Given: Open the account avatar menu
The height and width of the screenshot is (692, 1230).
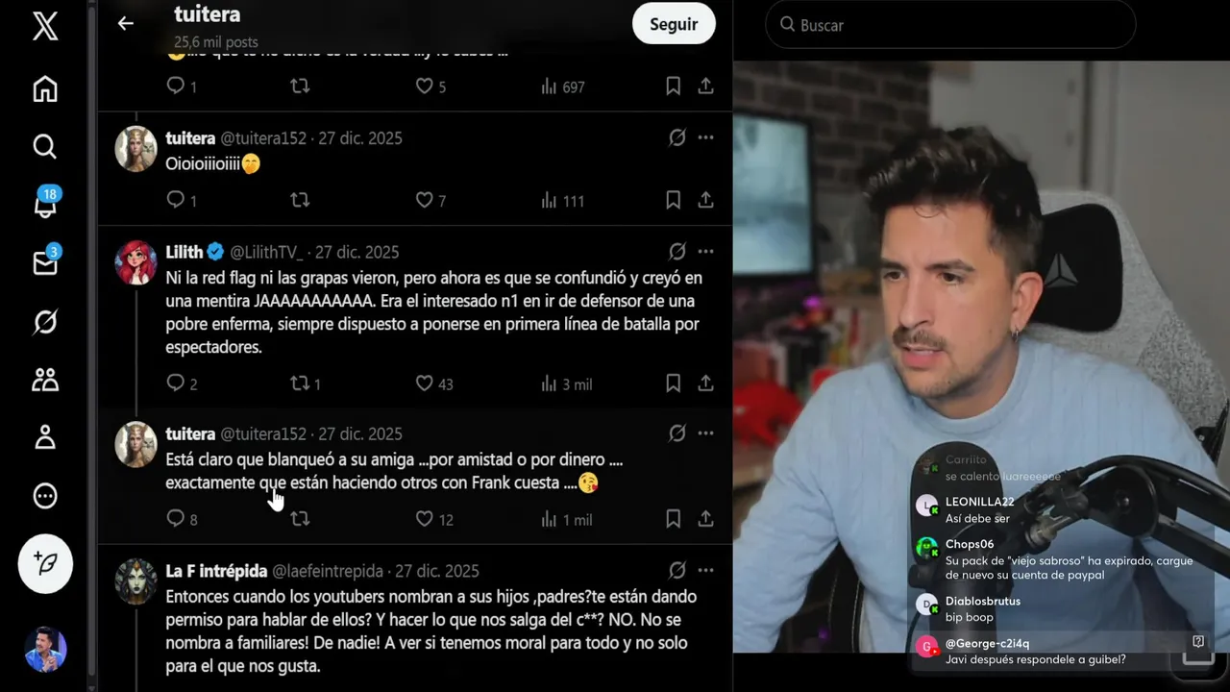Looking at the screenshot, I should tap(45, 650).
